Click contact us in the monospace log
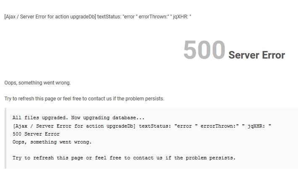Screen dimensions: 298x169 (x=148, y=158)
